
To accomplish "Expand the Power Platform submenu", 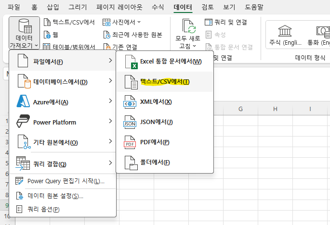I will click(x=63, y=122).
